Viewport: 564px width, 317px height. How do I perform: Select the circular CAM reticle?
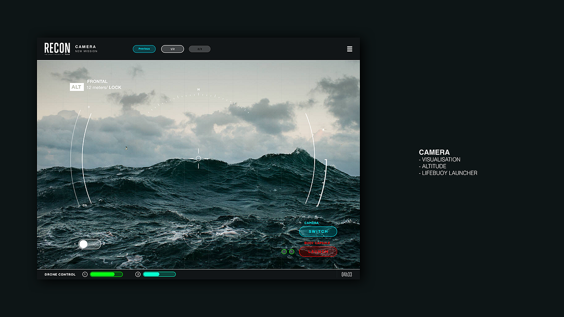point(198,234)
